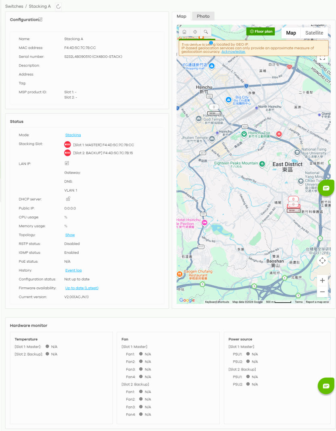Click the DHCP server lock icon

(68, 199)
